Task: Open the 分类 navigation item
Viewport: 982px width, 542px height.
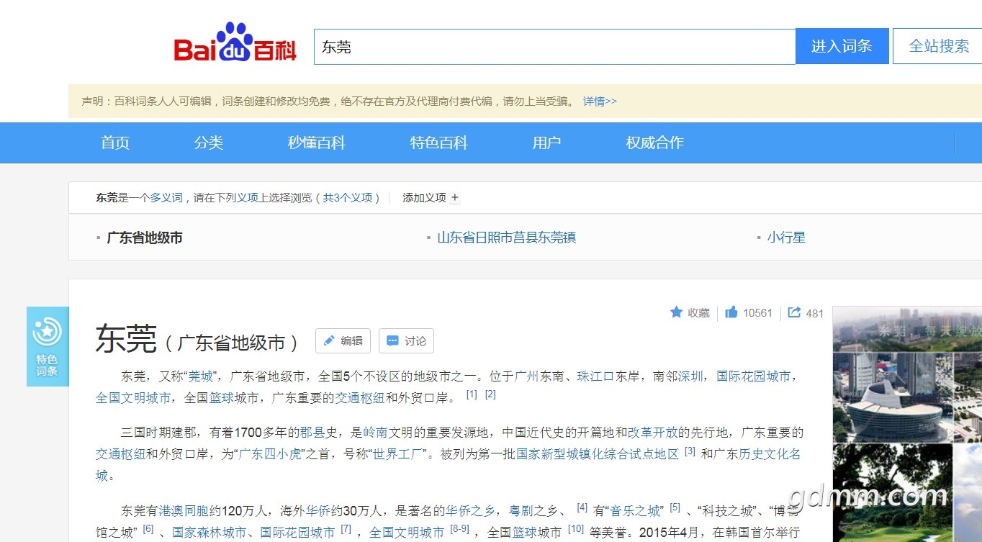Action: [209, 143]
